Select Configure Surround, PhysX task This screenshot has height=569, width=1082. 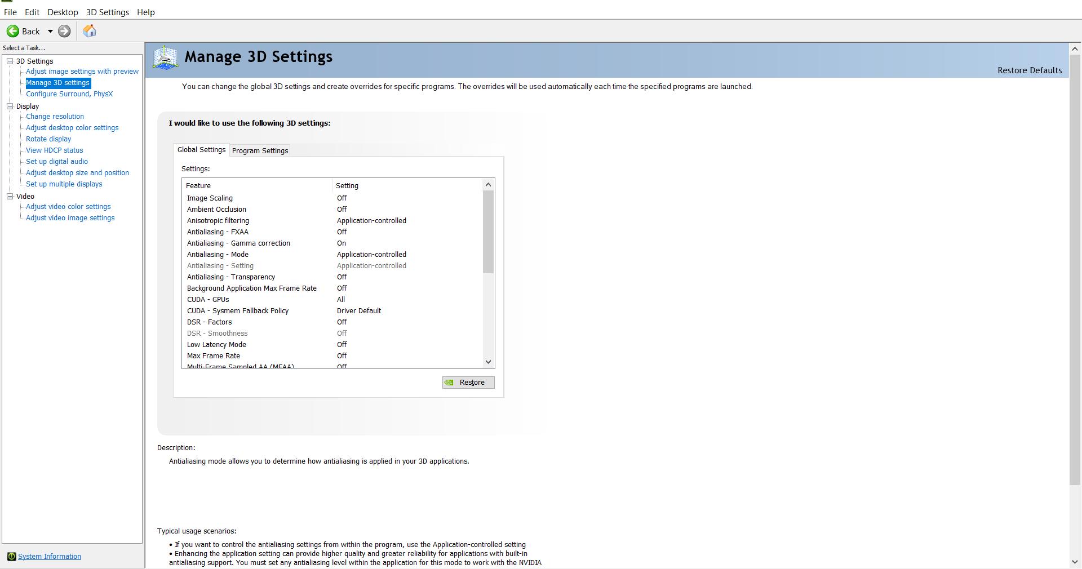[x=69, y=94]
